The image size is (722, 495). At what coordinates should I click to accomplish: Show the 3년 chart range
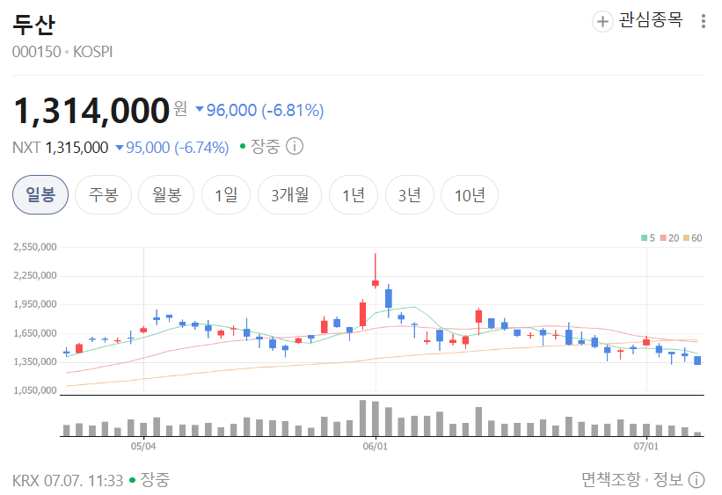[409, 195]
